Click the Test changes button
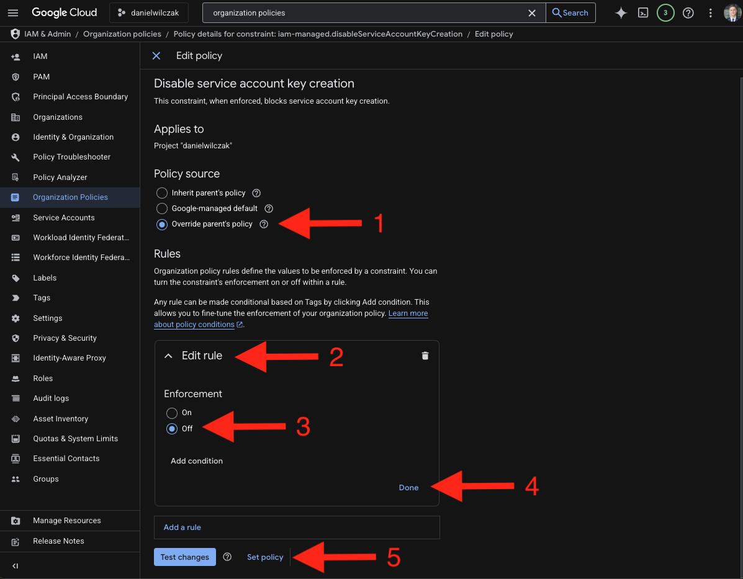The width and height of the screenshot is (743, 579). 184,557
